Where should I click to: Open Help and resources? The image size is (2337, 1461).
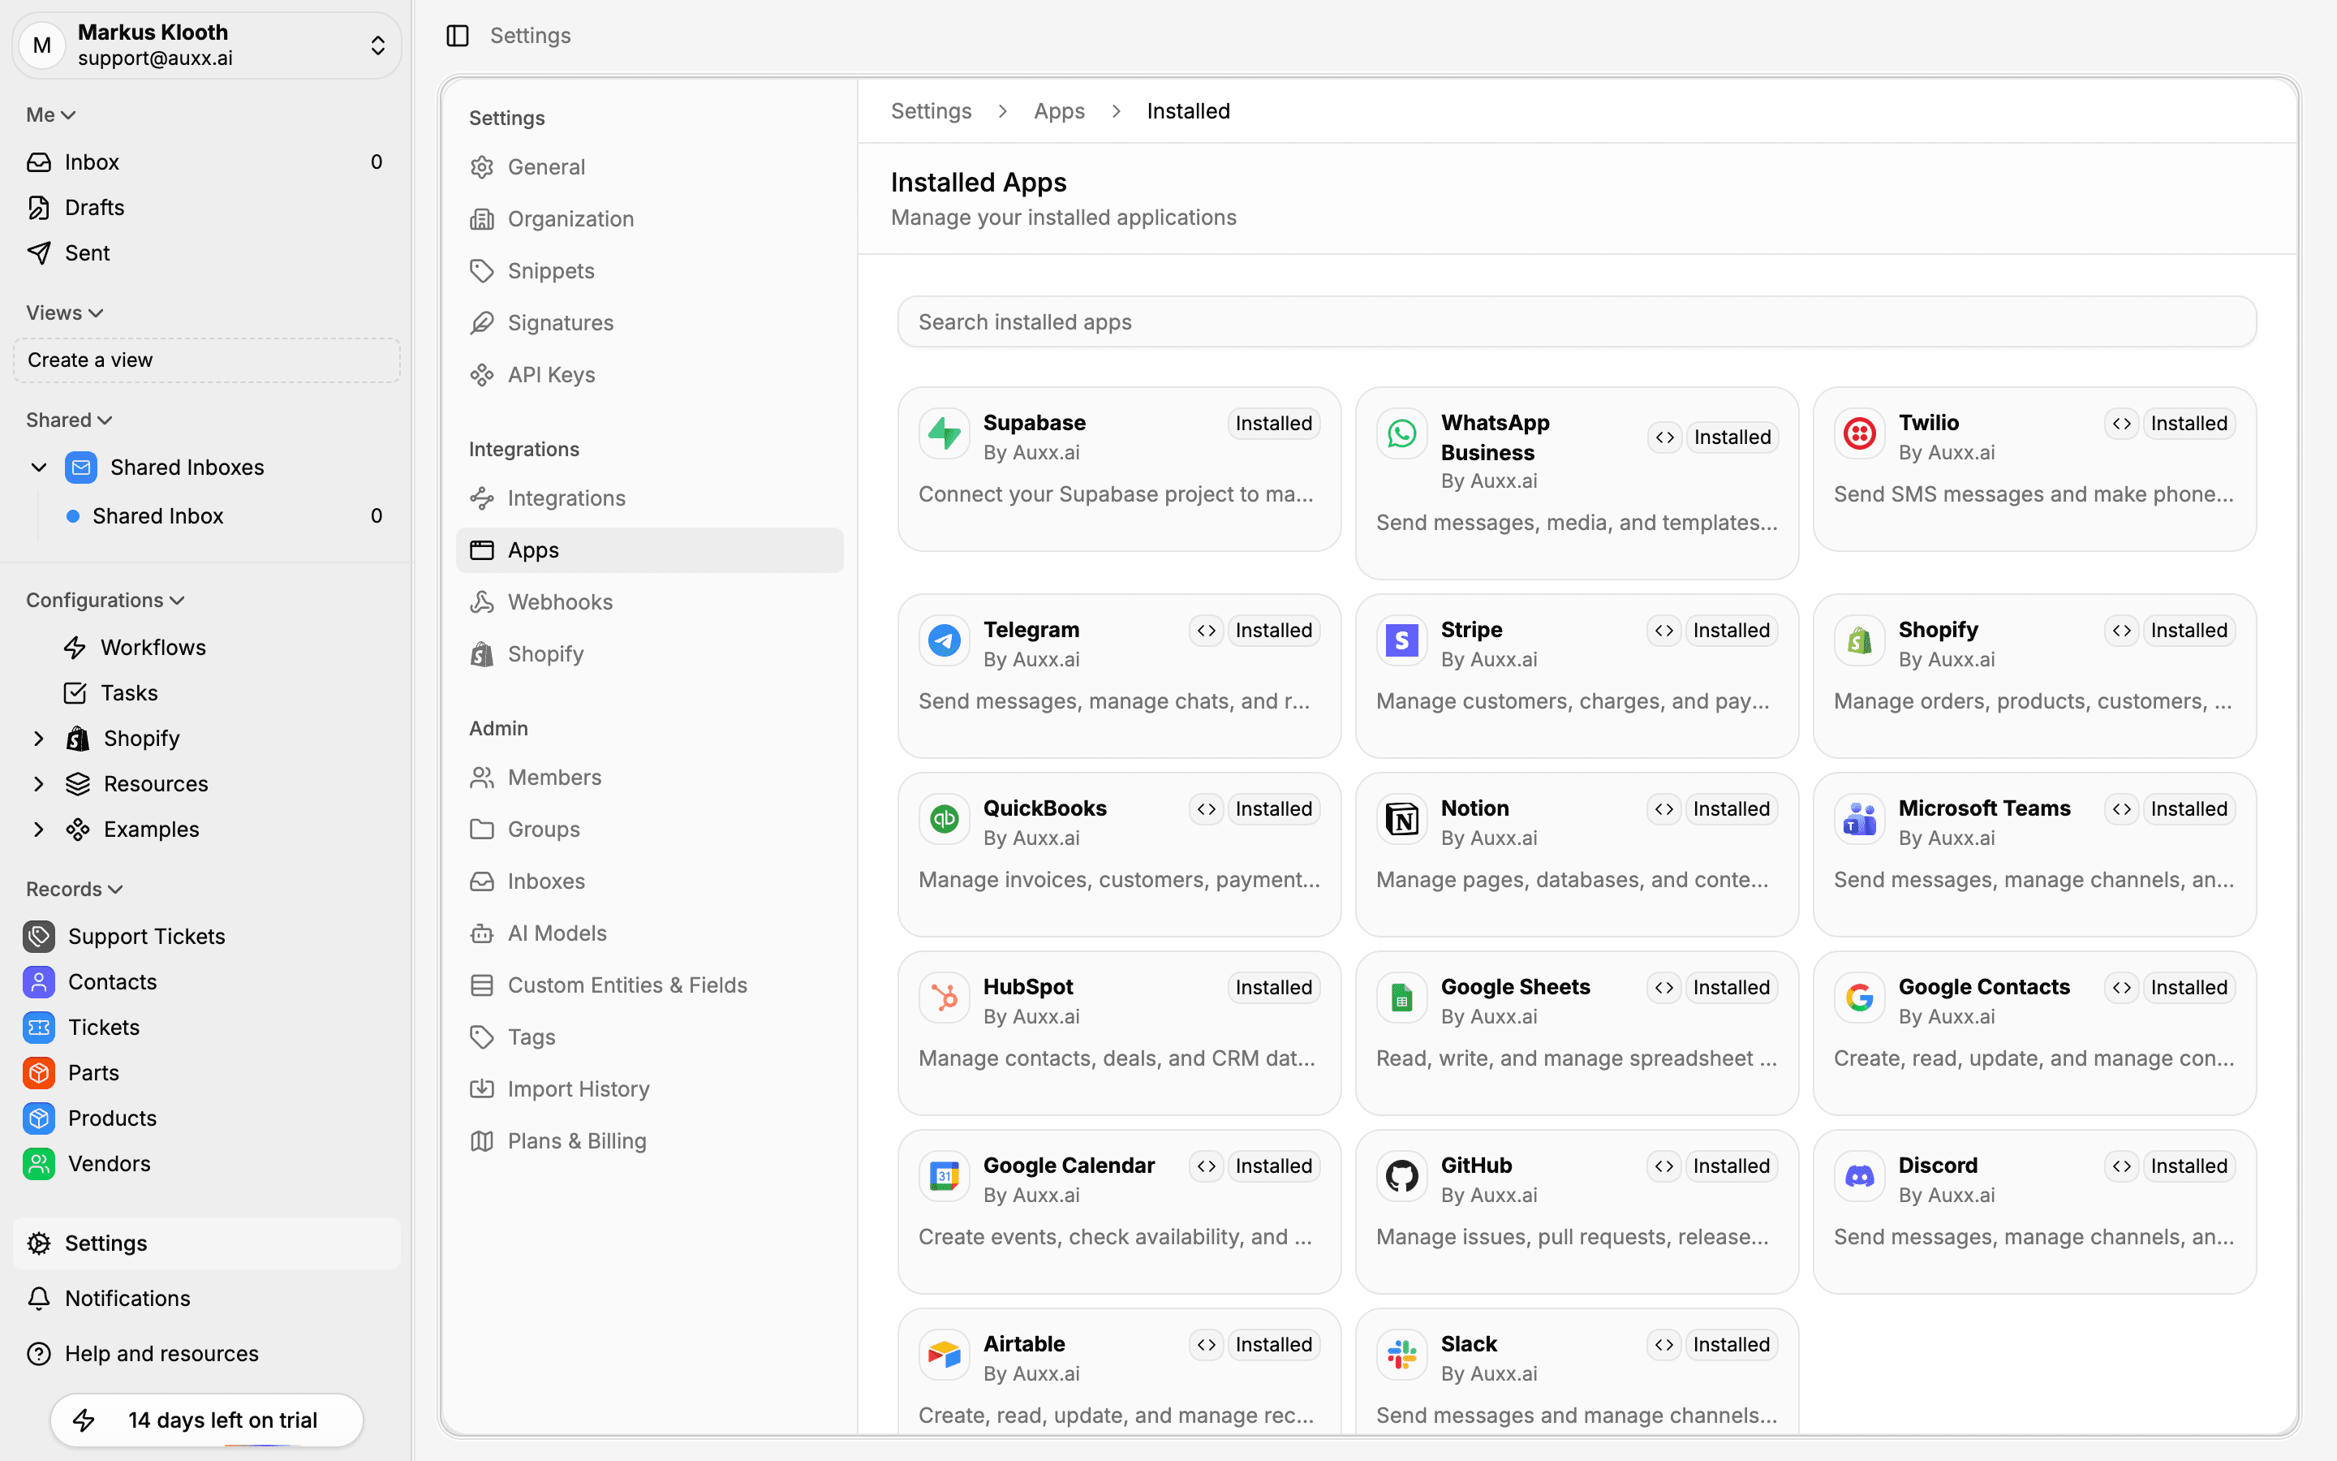207,1354
